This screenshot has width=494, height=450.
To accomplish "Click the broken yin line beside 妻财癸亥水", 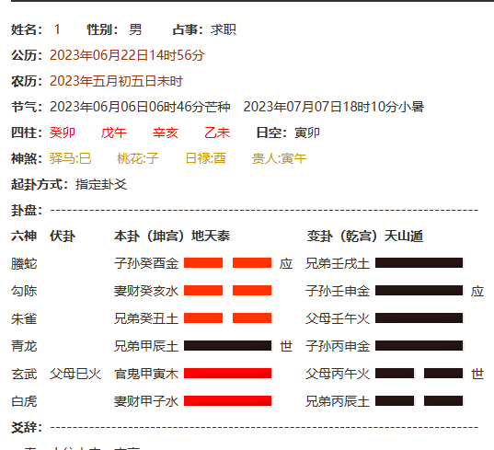I will 228,290.
